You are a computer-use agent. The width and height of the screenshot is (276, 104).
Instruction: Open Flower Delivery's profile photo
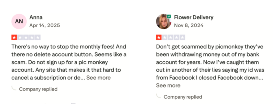click(x=164, y=22)
